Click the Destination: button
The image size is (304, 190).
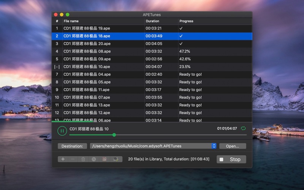72,146
